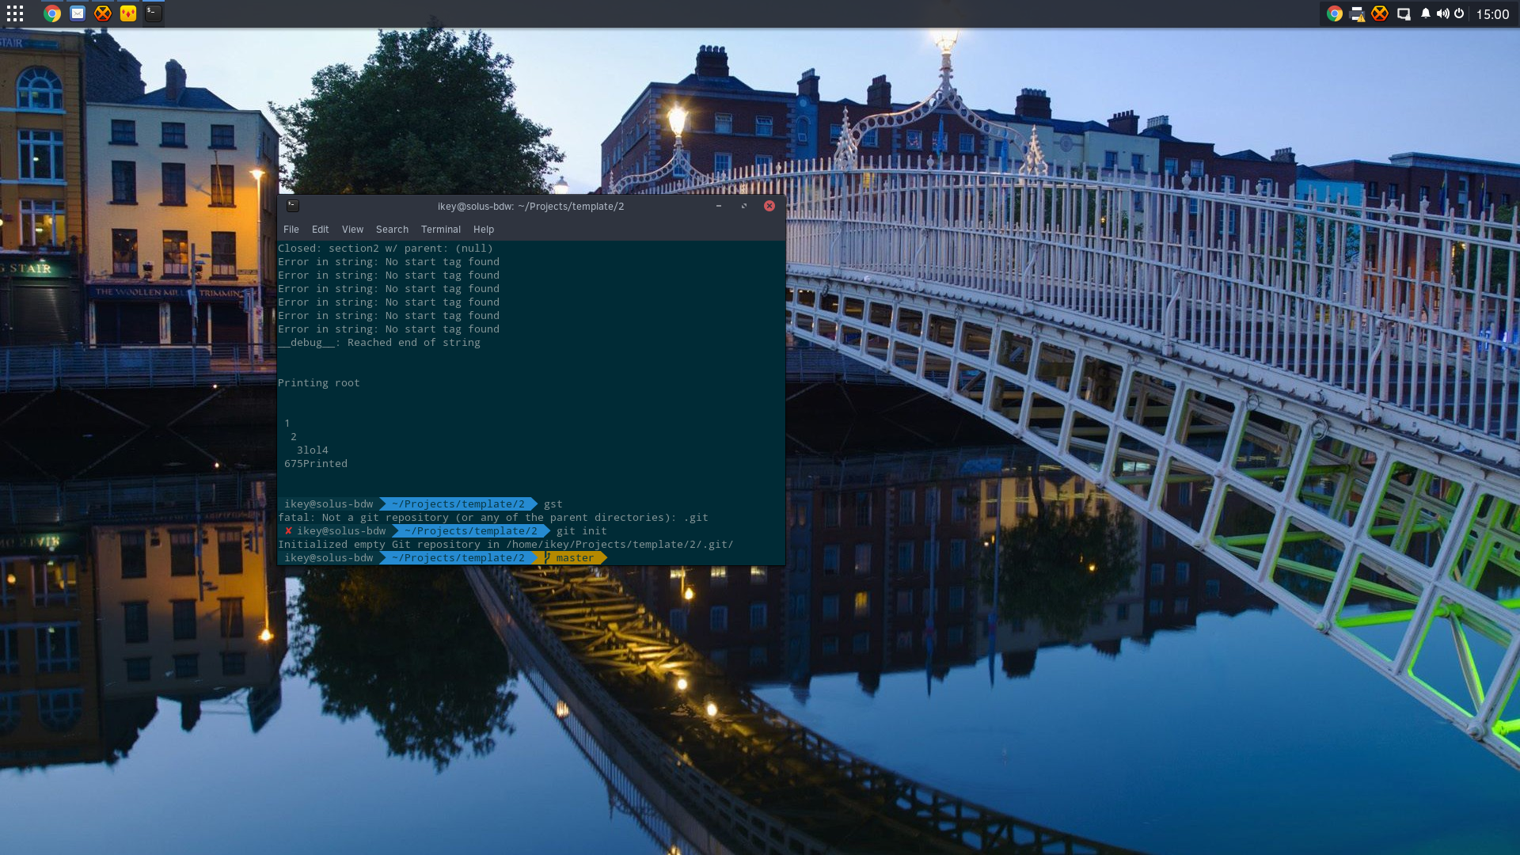Screen dimensions: 1520x855
Task: Open the terminal Edit menu
Action: [x=320, y=230]
